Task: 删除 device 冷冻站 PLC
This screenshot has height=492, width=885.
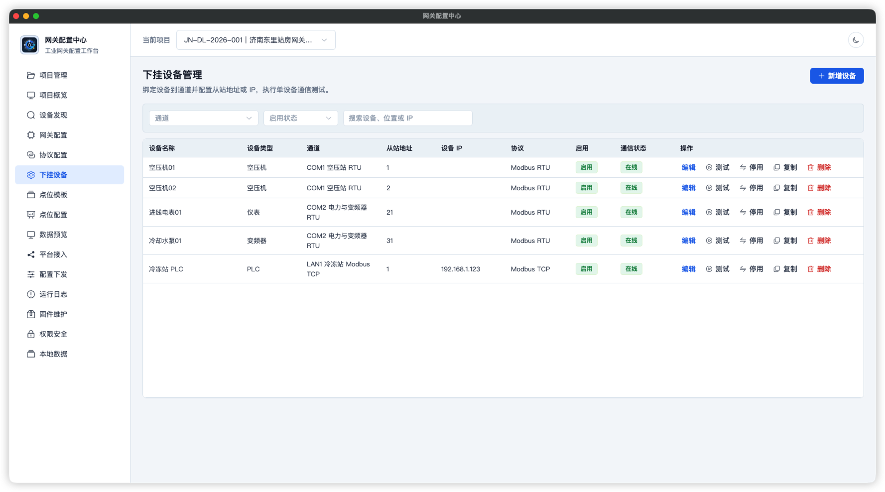Action: click(819, 269)
